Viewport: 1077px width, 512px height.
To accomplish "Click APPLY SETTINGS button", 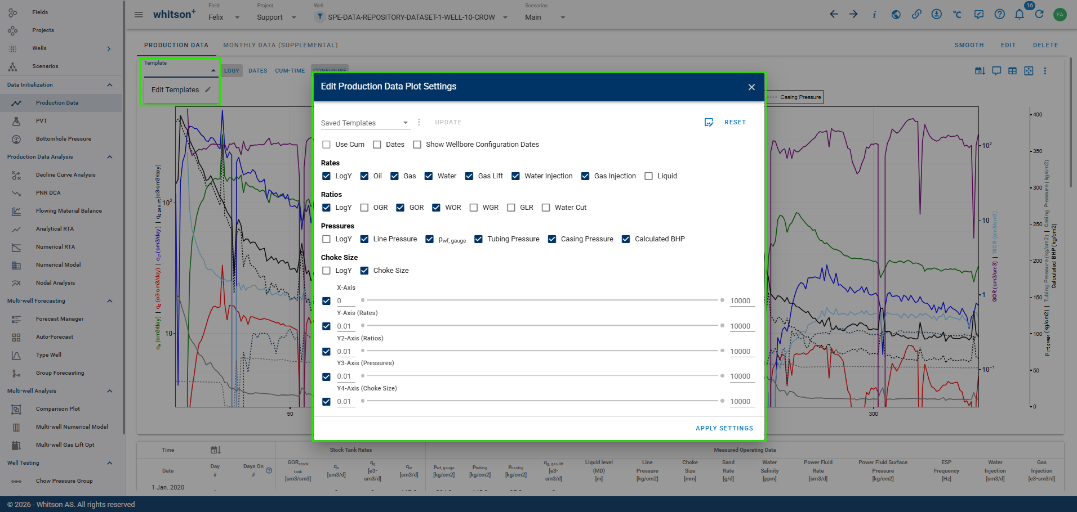I will coord(724,428).
